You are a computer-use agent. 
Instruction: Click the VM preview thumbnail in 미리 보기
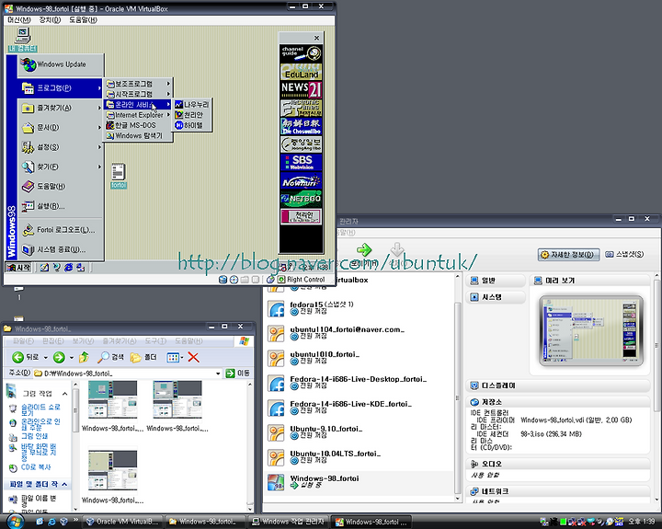pyautogui.click(x=591, y=331)
